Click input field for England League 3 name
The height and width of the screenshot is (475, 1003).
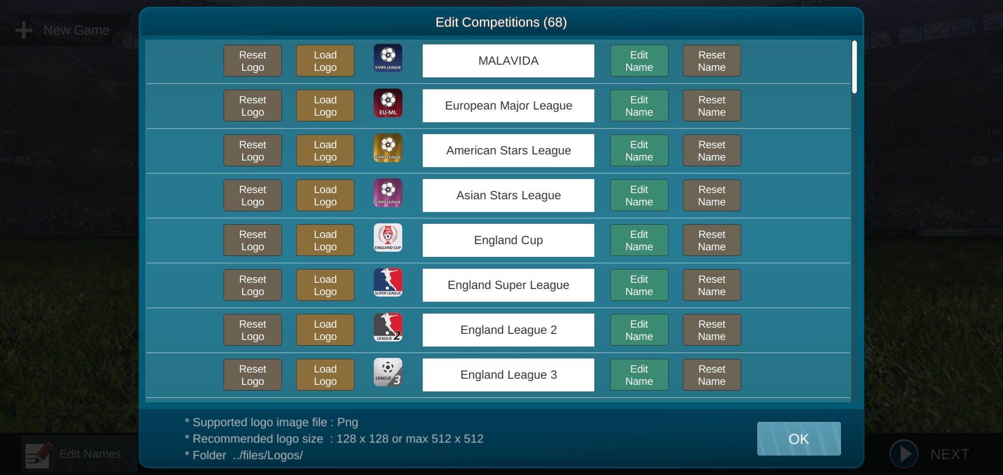(508, 375)
